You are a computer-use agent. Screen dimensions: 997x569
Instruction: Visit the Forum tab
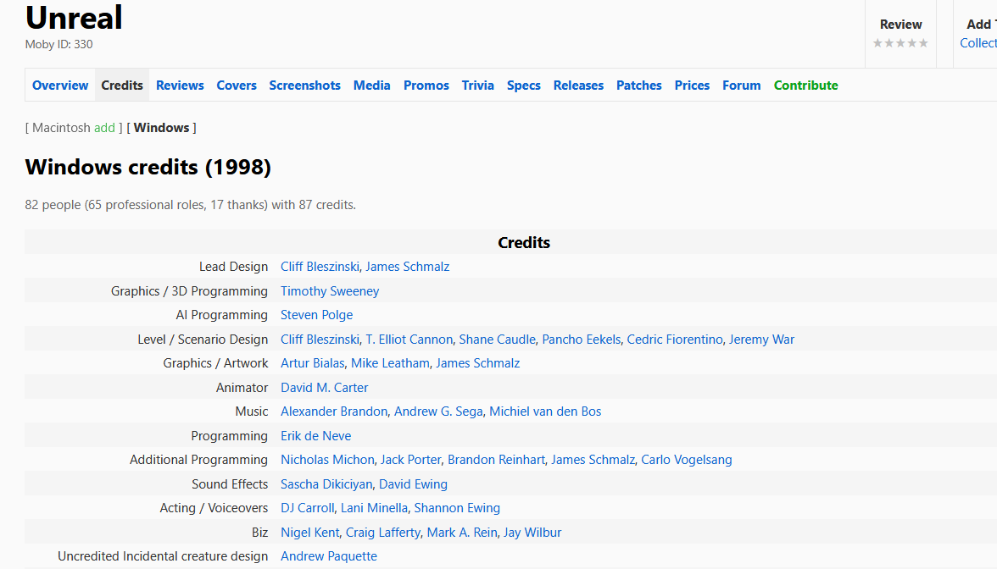pyautogui.click(x=741, y=85)
